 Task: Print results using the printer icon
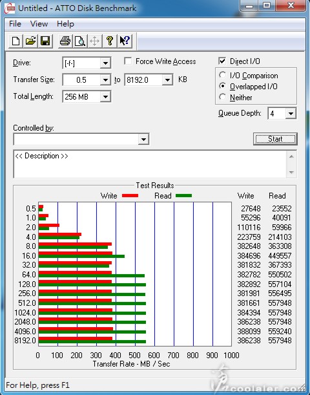65,41
